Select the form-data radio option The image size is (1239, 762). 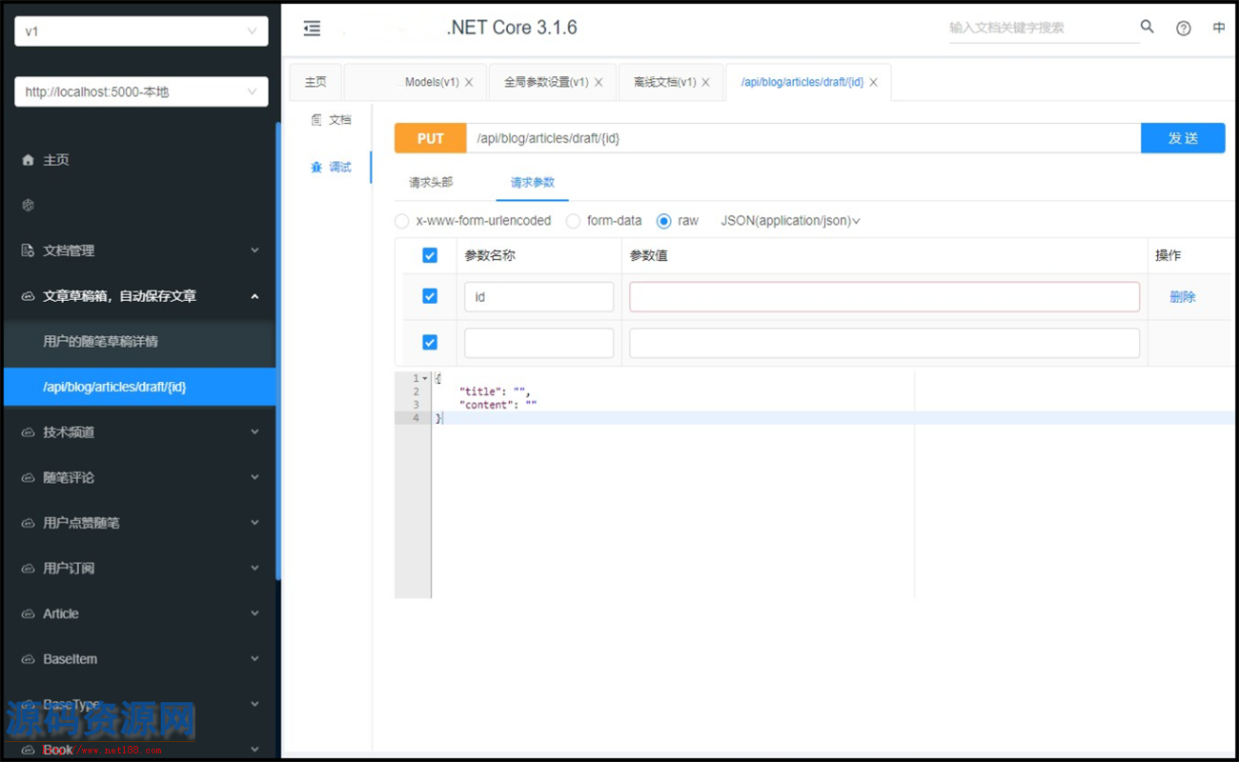(573, 221)
